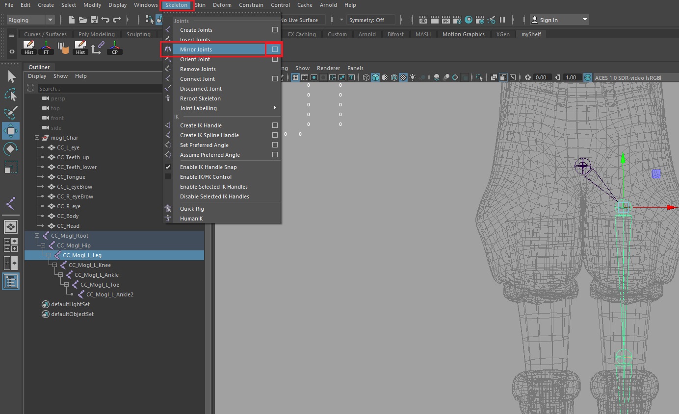This screenshot has height=414, width=679.
Task: Open Assume Preferred Angle option box
Action: tap(275, 155)
